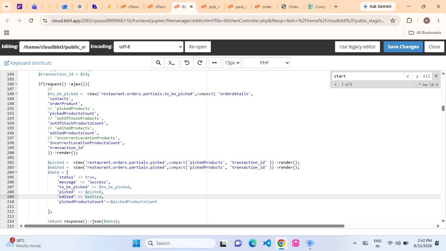446x251 pixels.
Task: Go to previous search match arrow
Action: point(408,76)
